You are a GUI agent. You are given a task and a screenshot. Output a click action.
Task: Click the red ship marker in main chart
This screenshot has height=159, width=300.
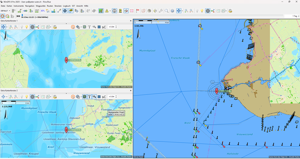coord(217,91)
